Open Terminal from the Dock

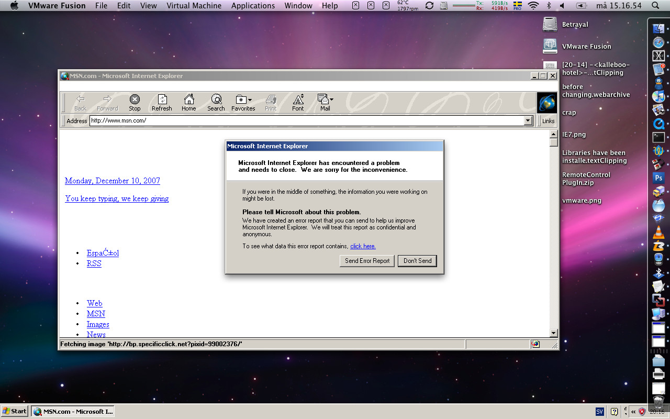(658, 137)
